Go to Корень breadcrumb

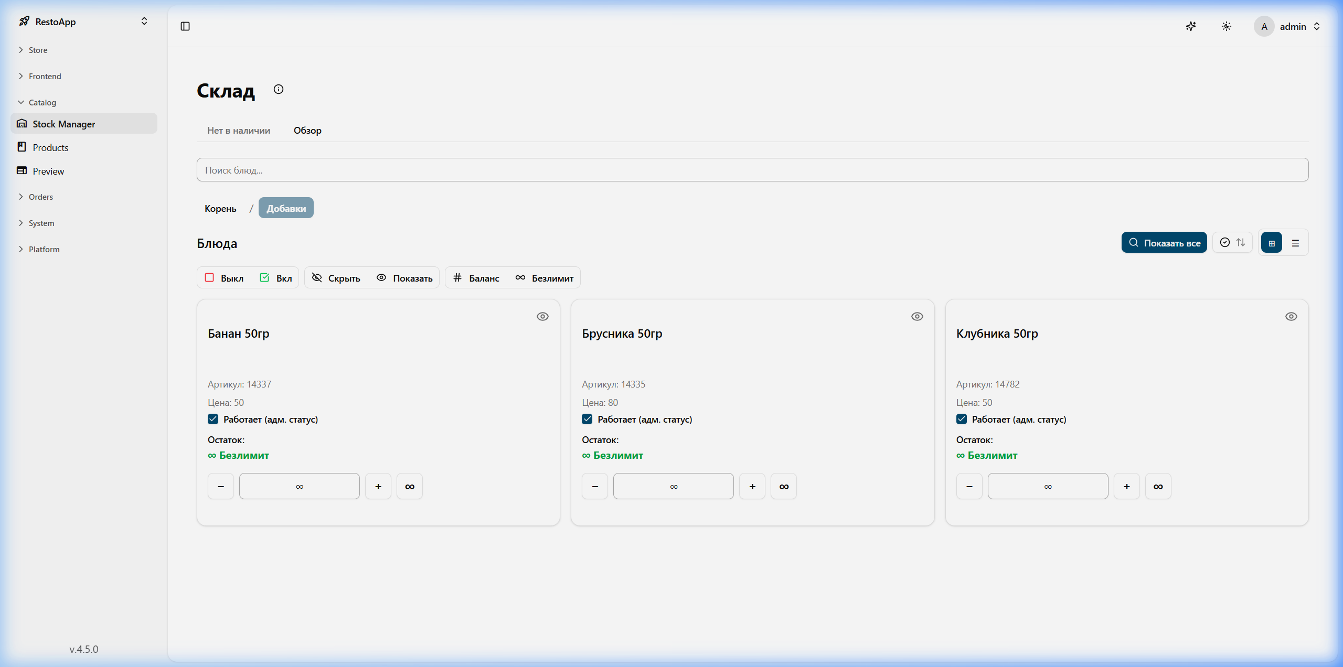pos(220,208)
